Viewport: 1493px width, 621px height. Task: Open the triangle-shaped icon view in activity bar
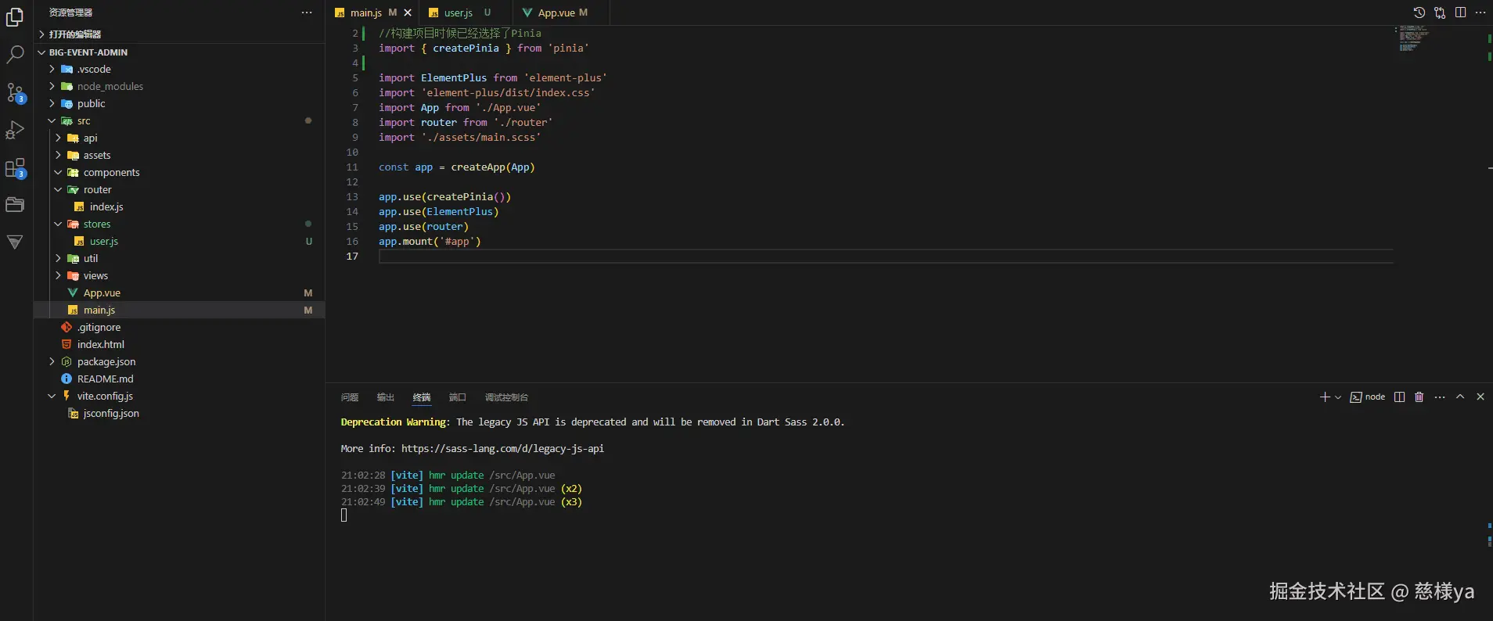tap(15, 242)
